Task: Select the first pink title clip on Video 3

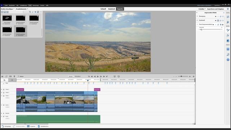Action: coord(20,90)
